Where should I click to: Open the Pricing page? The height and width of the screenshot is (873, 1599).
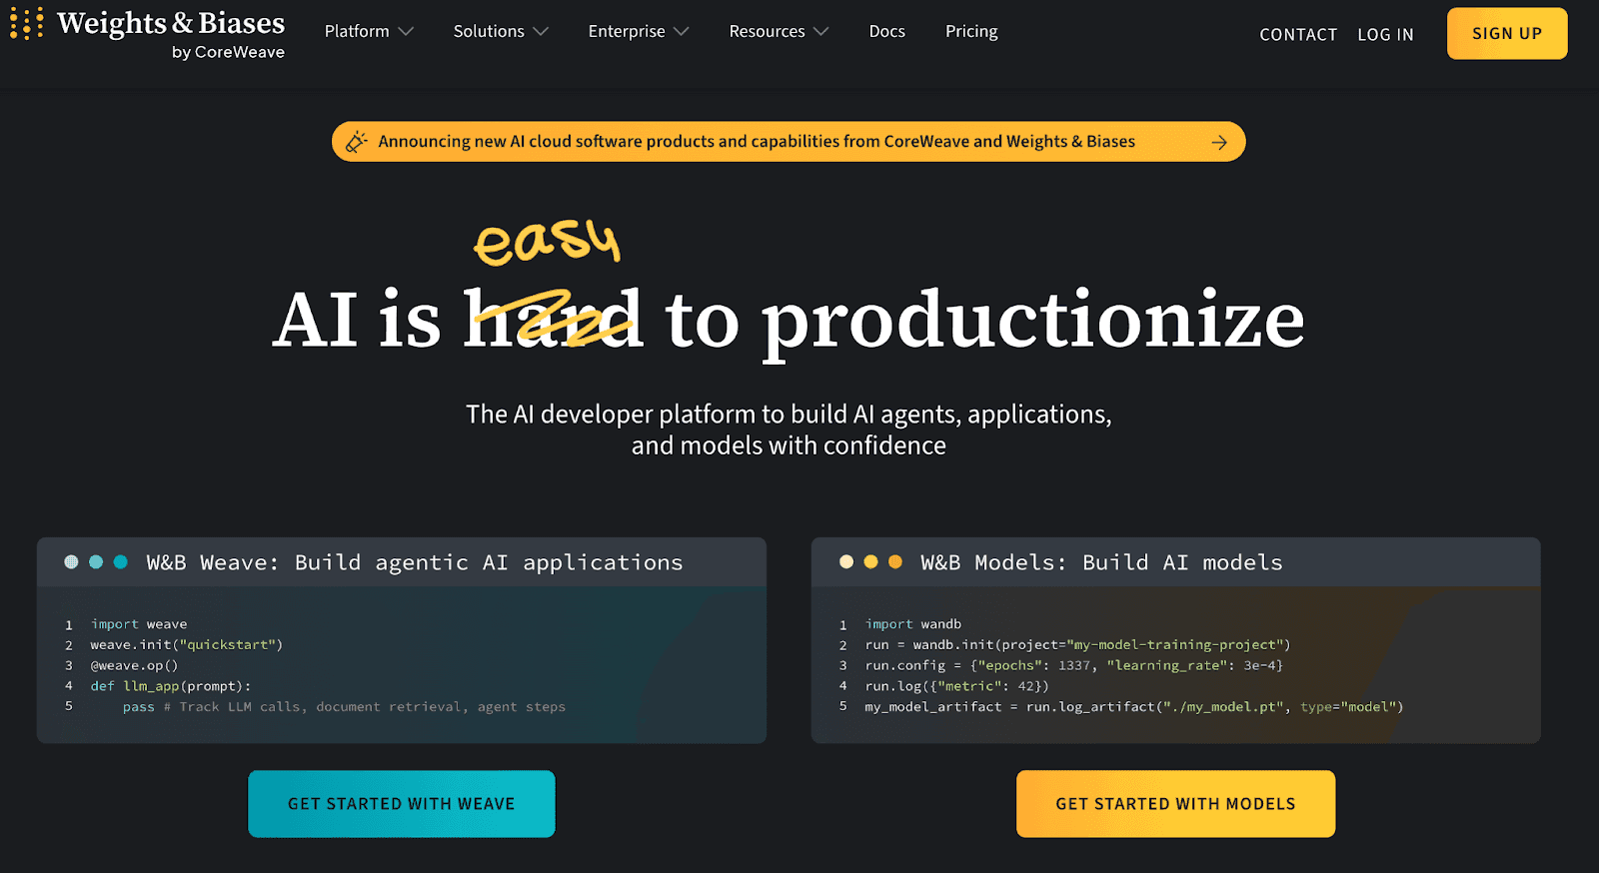pyautogui.click(x=971, y=31)
